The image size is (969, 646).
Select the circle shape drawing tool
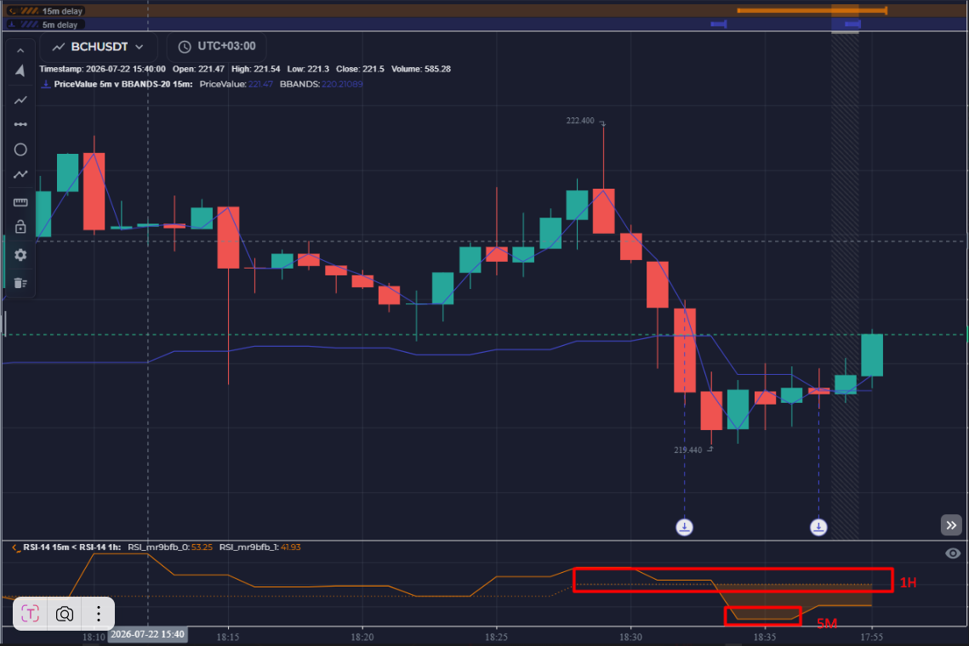[20, 150]
